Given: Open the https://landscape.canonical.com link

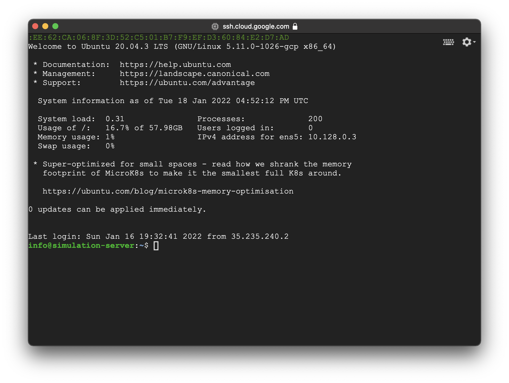Looking at the screenshot, I should pos(195,74).
